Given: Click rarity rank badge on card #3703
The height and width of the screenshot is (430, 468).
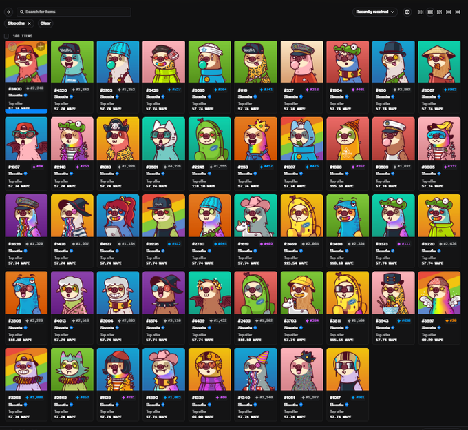Looking at the screenshot, I should point(312,320).
